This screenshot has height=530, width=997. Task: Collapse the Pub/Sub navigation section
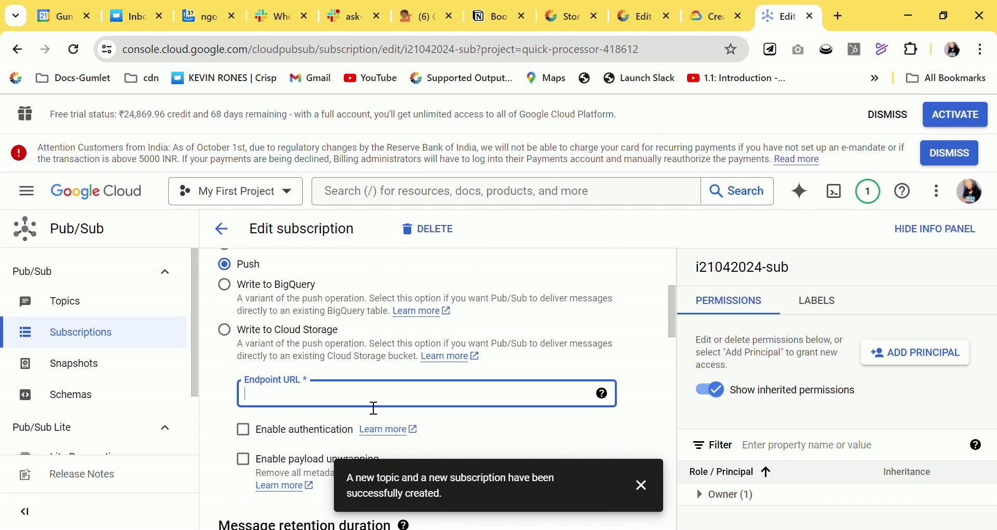pyautogui.click(x=165, y=272)
